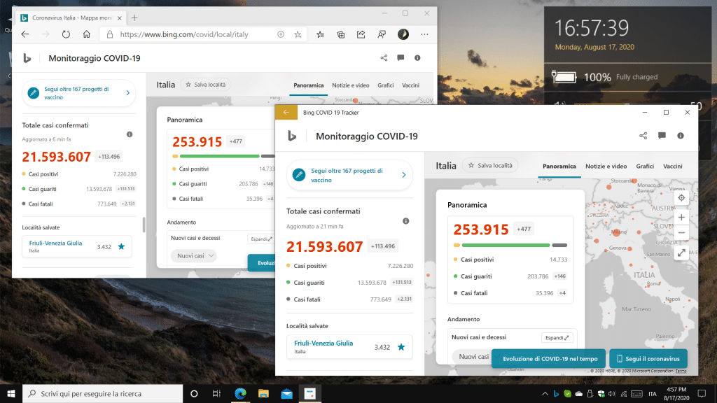This screenshot has height=403, width=717.
Task: Zoom out on the map with the minus button
Action: click(681, 233)
